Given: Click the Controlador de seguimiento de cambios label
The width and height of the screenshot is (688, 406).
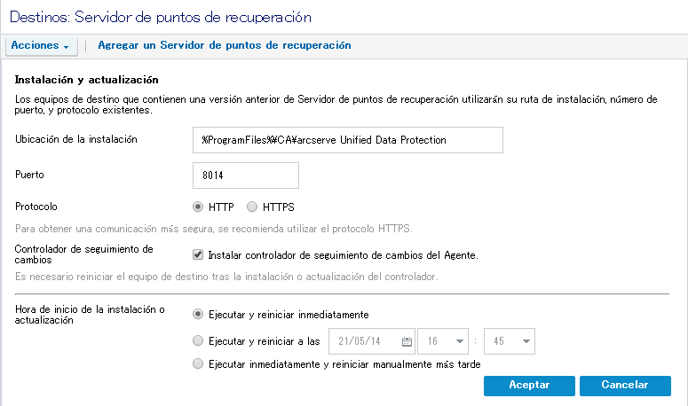Looking at the screenshot, I should [x=84, y=254].
